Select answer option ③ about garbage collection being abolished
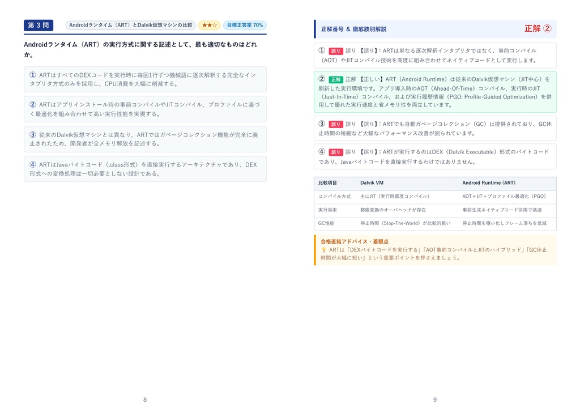Screen dimensions: 580x412 tap(145, 139)
